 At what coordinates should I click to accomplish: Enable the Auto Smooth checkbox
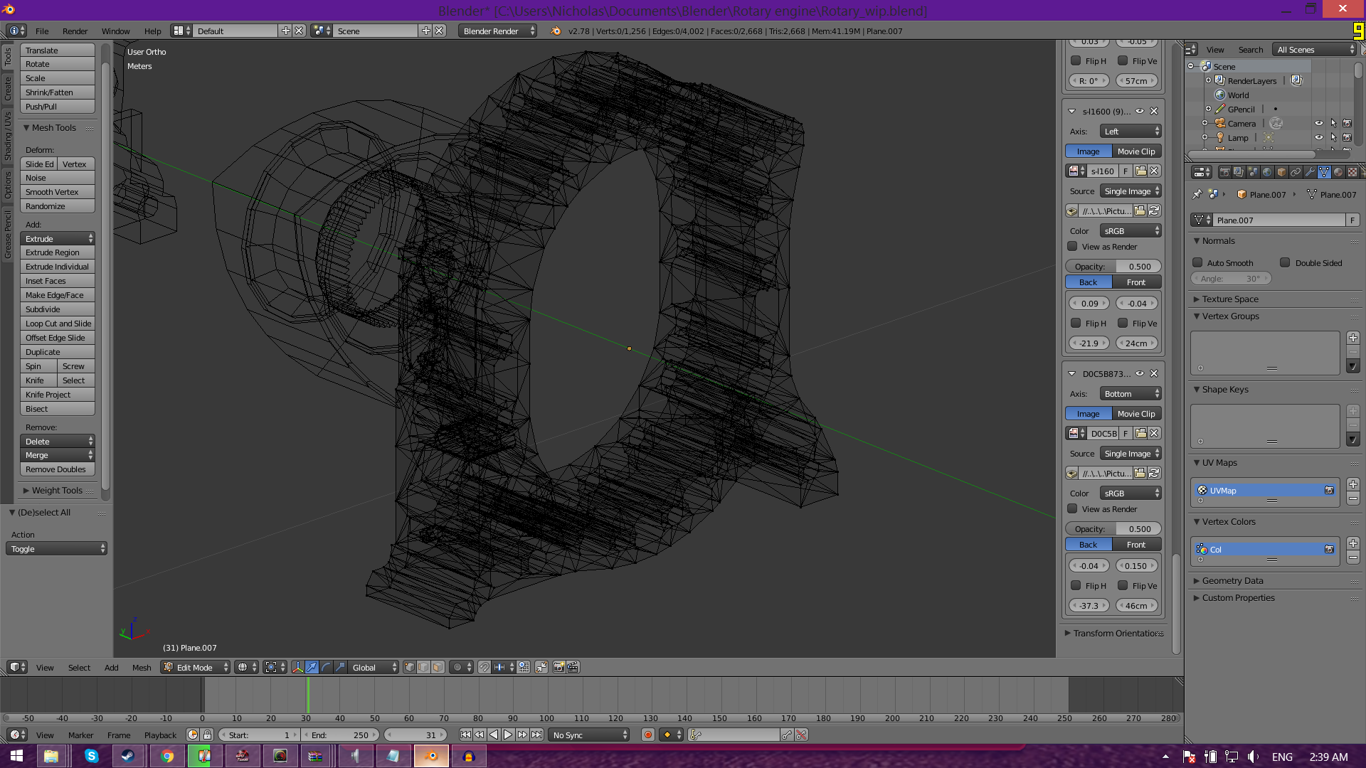(x=1197, y=263)
